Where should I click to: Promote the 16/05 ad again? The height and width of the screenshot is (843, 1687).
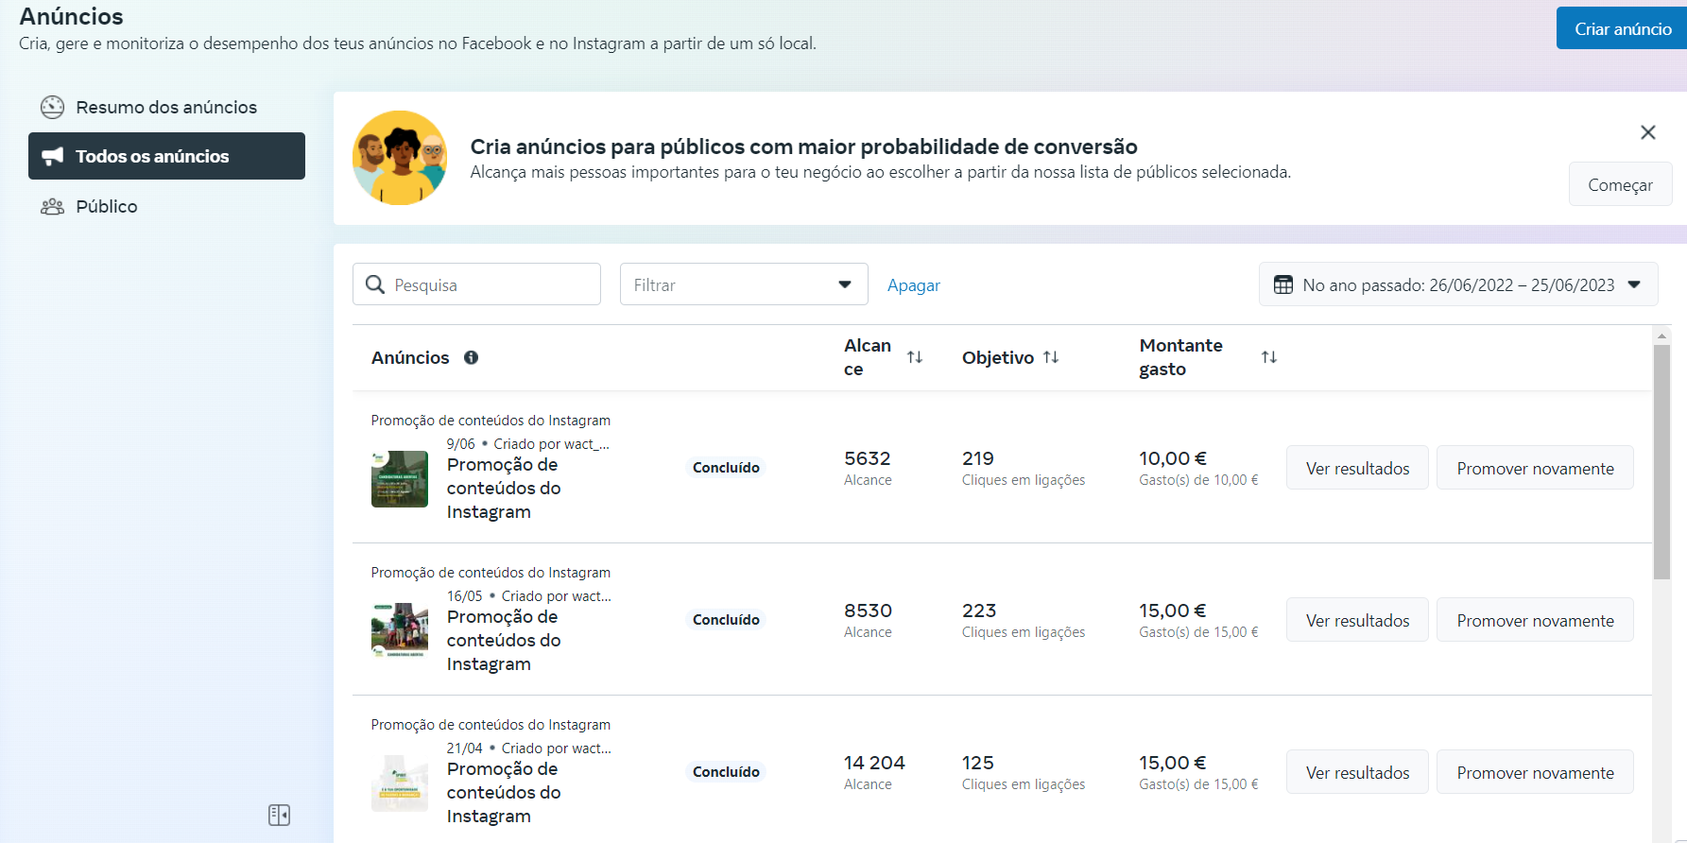click(1535, 620)
